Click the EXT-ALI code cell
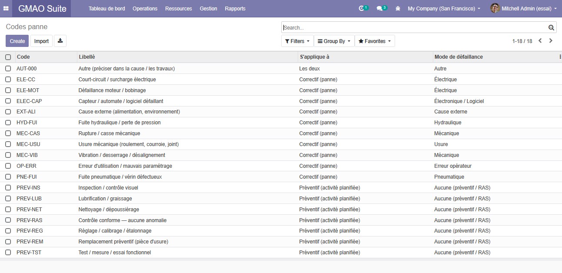562x273 pixels. point(26,112)
